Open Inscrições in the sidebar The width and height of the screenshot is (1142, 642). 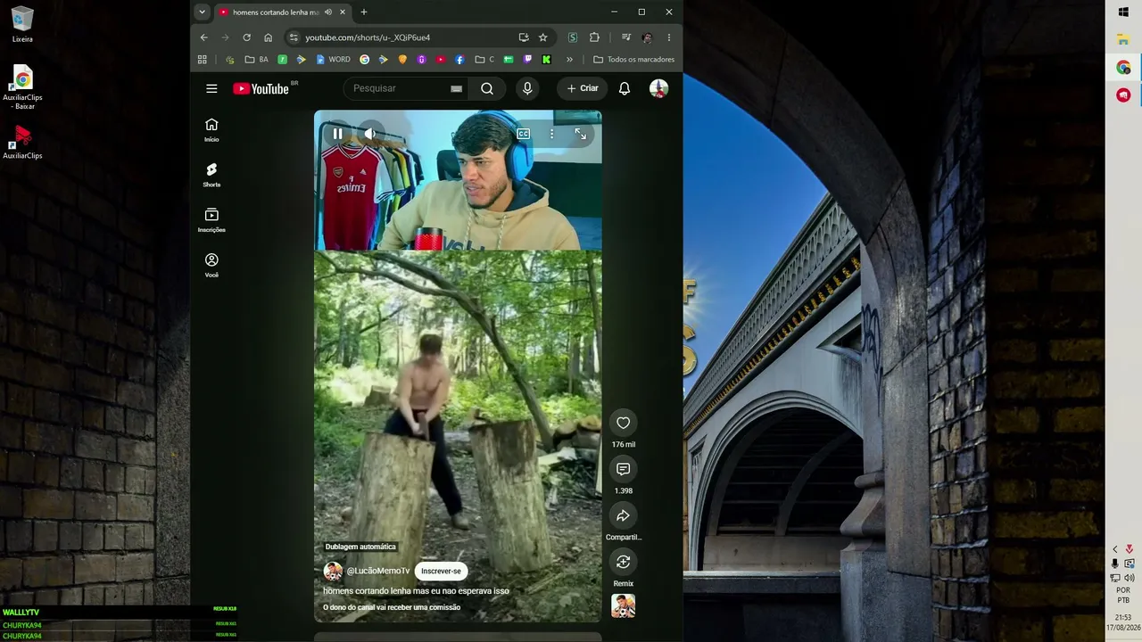[211, 219]
